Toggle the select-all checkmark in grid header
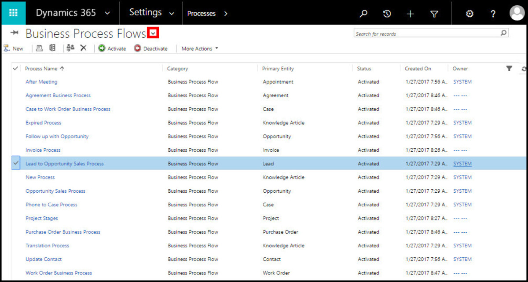 16,68
